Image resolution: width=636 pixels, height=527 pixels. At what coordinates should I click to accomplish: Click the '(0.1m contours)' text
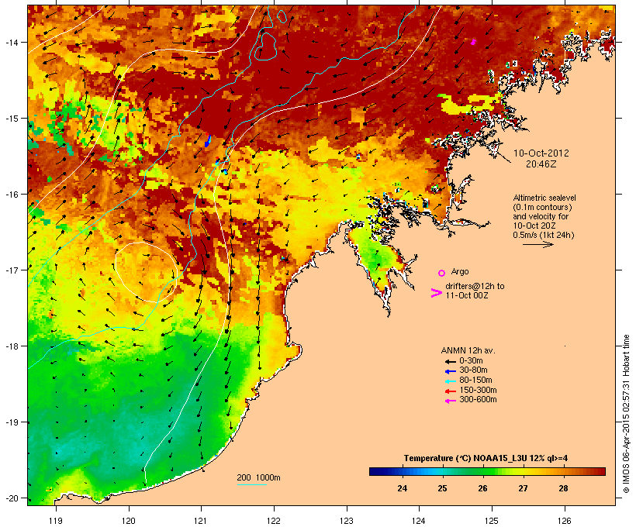pyautogui.click(x=542, y=207)
